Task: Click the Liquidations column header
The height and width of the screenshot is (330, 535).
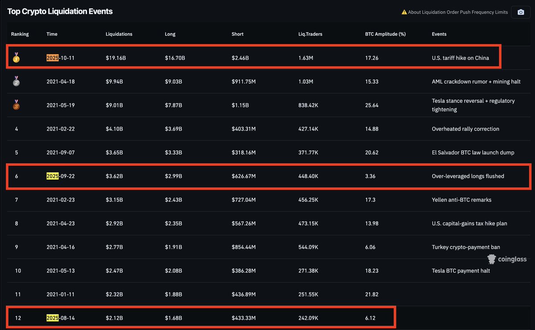Action: tap(119, 34)
